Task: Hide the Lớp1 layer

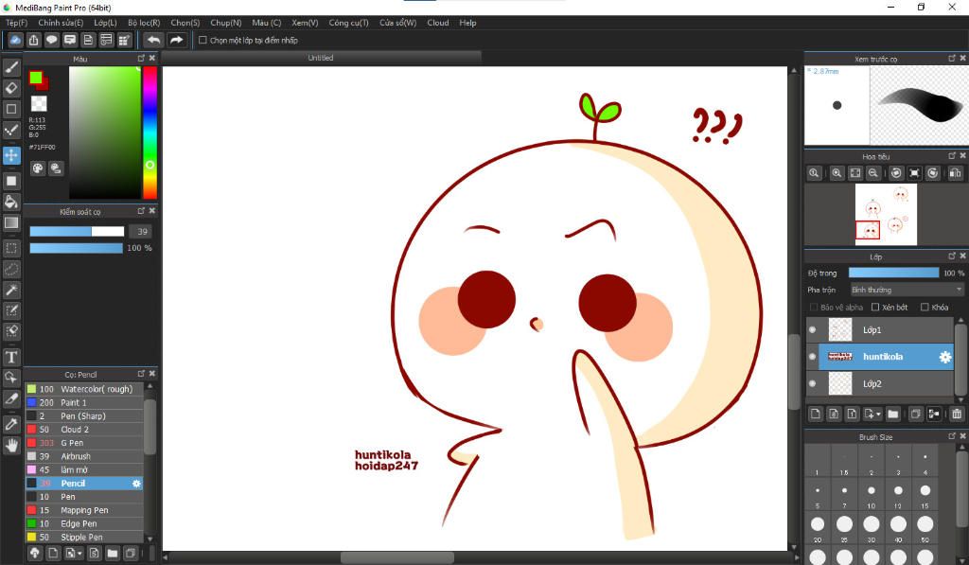Action: [813, 329]
